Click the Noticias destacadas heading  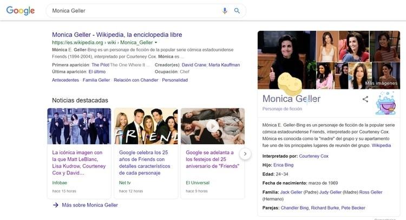pos(80,100)
